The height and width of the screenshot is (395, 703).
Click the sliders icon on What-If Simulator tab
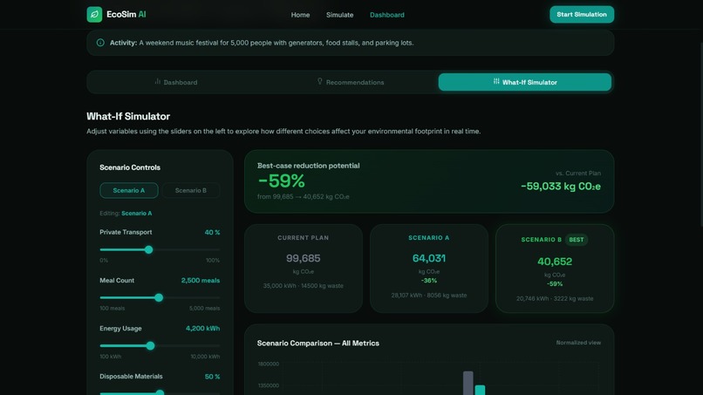click(x=496, y=82)
